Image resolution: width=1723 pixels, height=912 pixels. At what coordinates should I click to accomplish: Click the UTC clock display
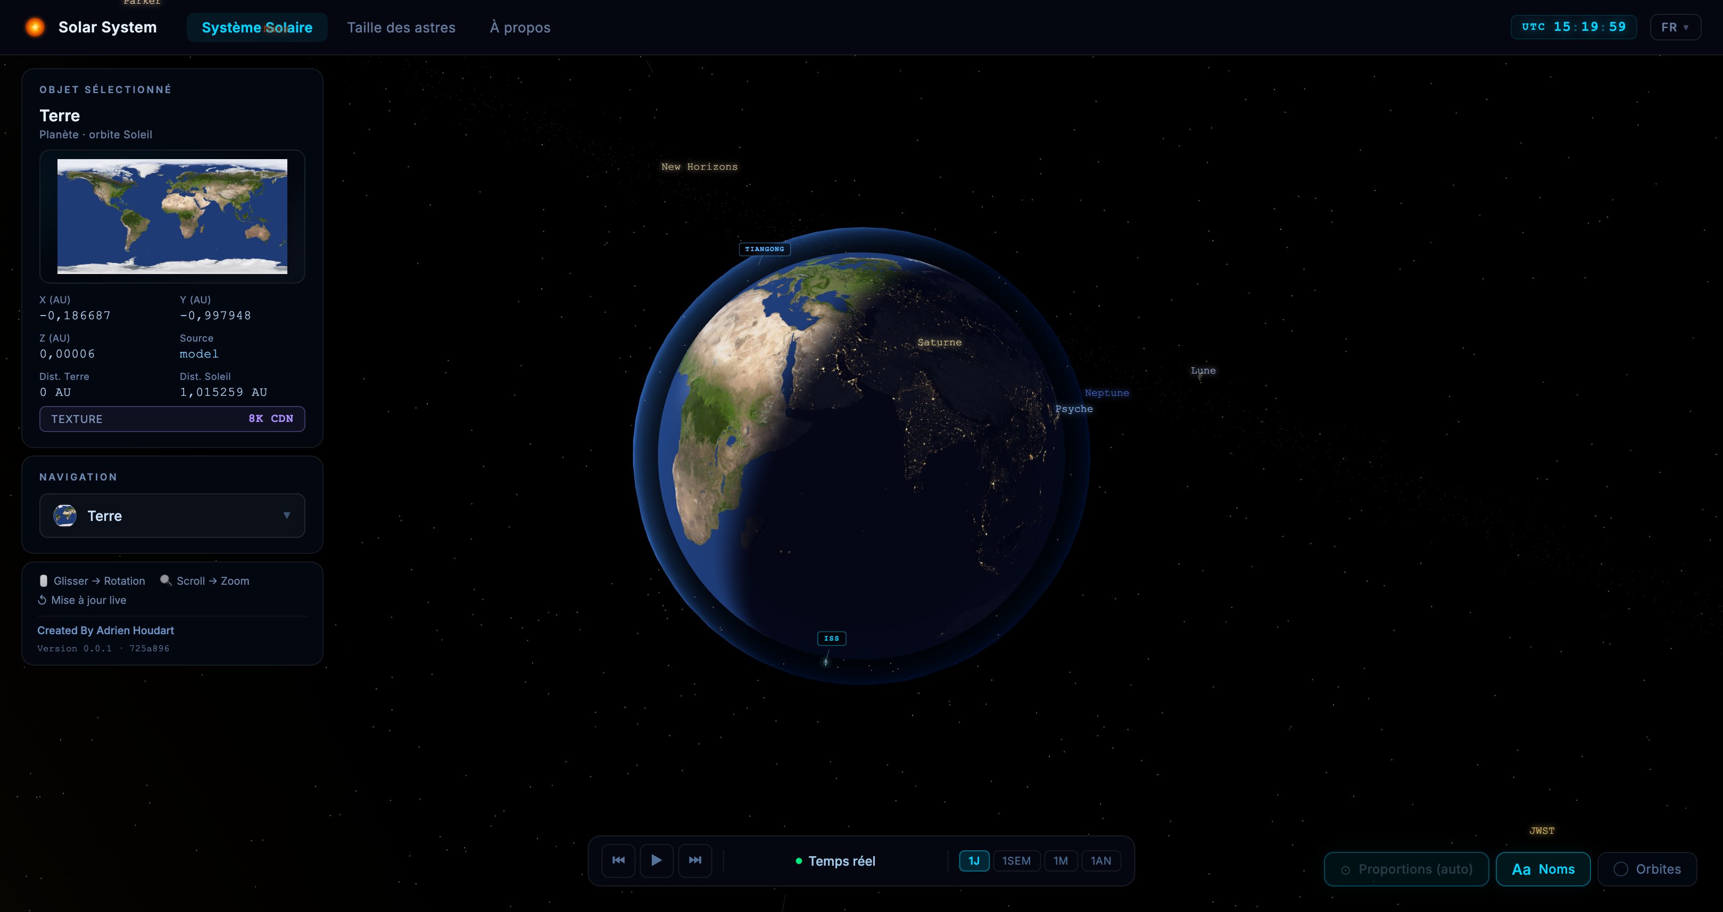click(1573, 27)
